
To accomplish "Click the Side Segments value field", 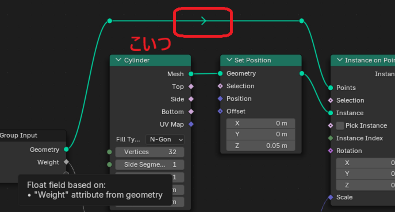I will [x=149, y=165].
